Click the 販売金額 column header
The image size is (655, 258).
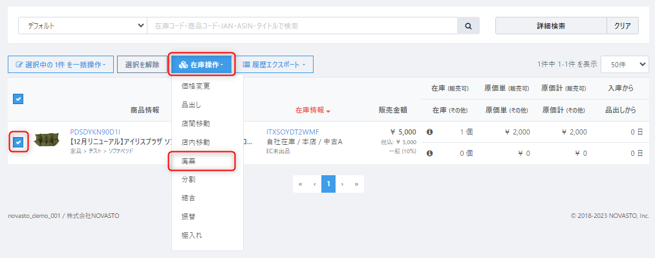click(392, 110)
